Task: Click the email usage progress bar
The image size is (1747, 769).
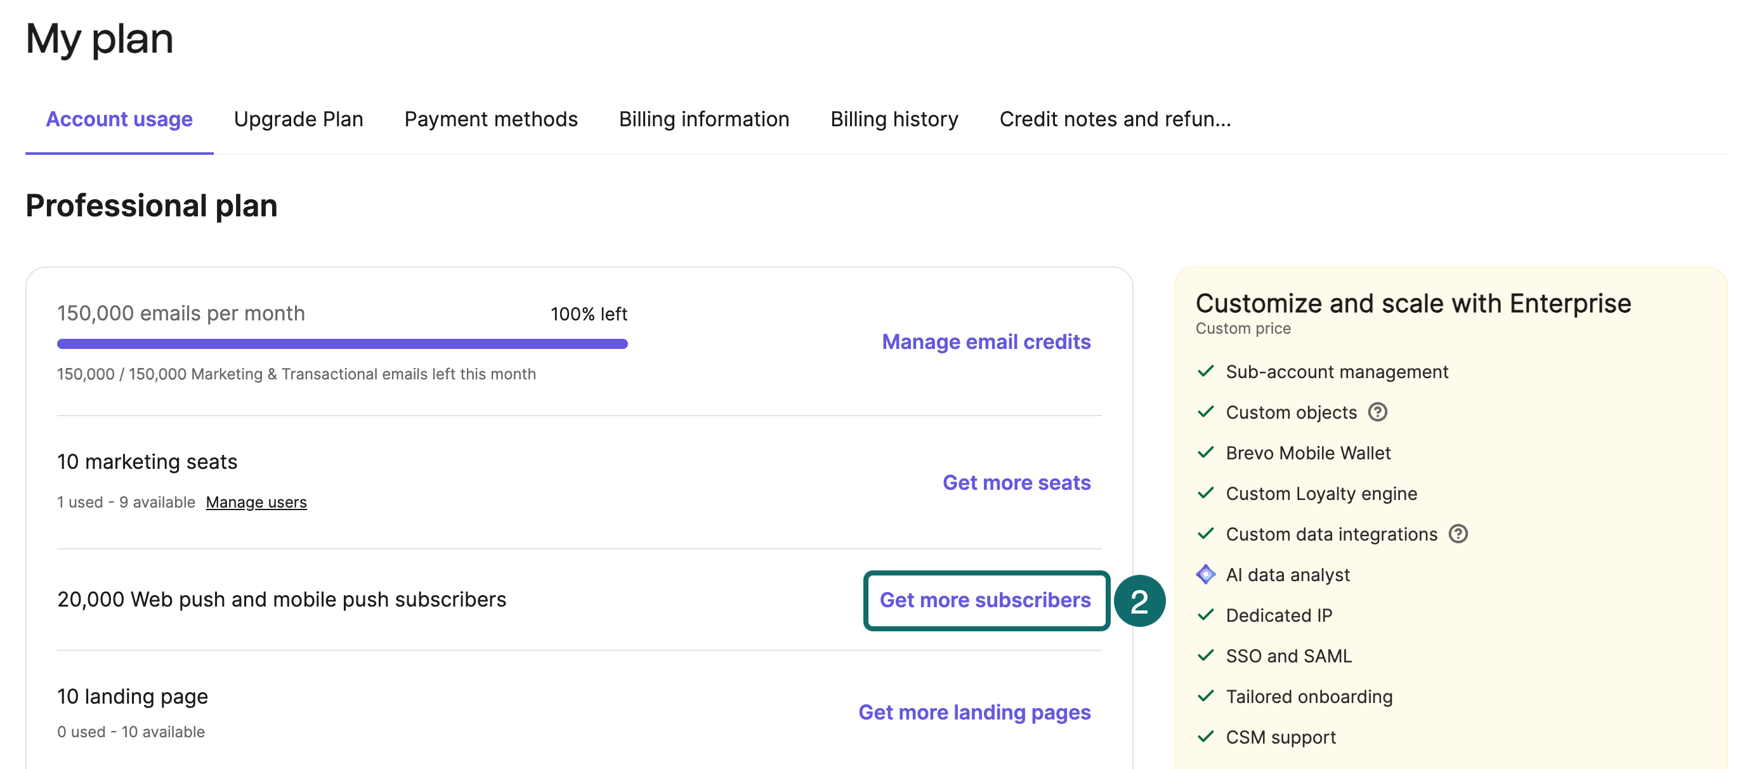Action: pyautogui.click(x=342, y=344)
